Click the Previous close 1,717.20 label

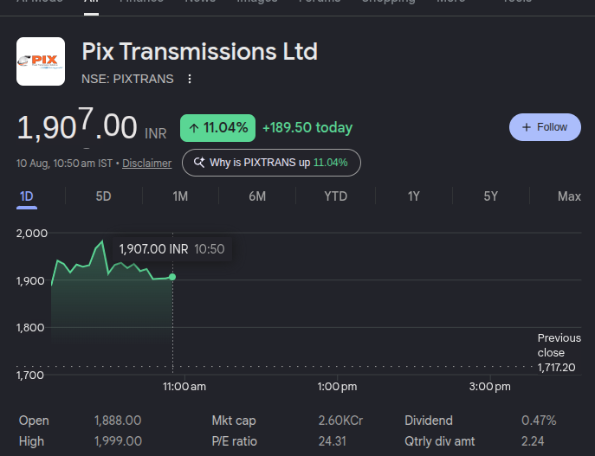click(559, 352)
